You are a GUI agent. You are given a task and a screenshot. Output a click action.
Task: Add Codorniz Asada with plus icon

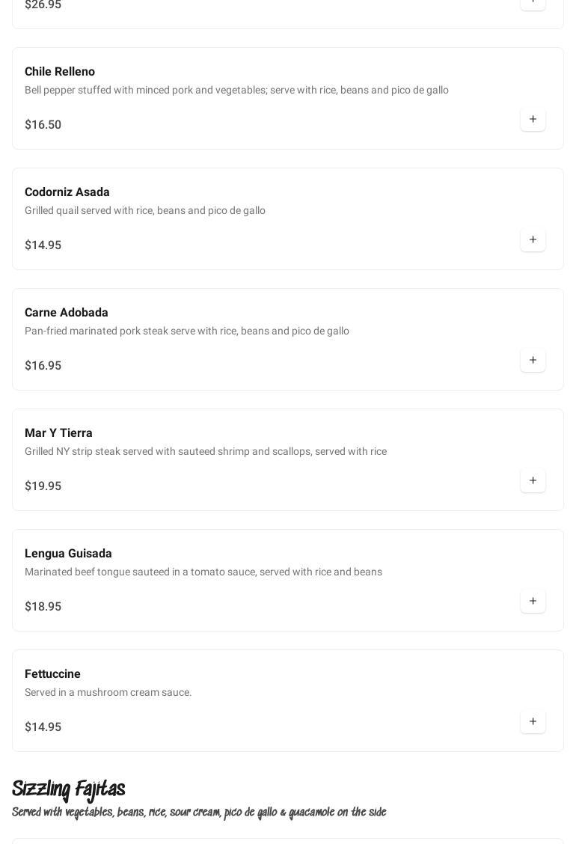[533, 240]
